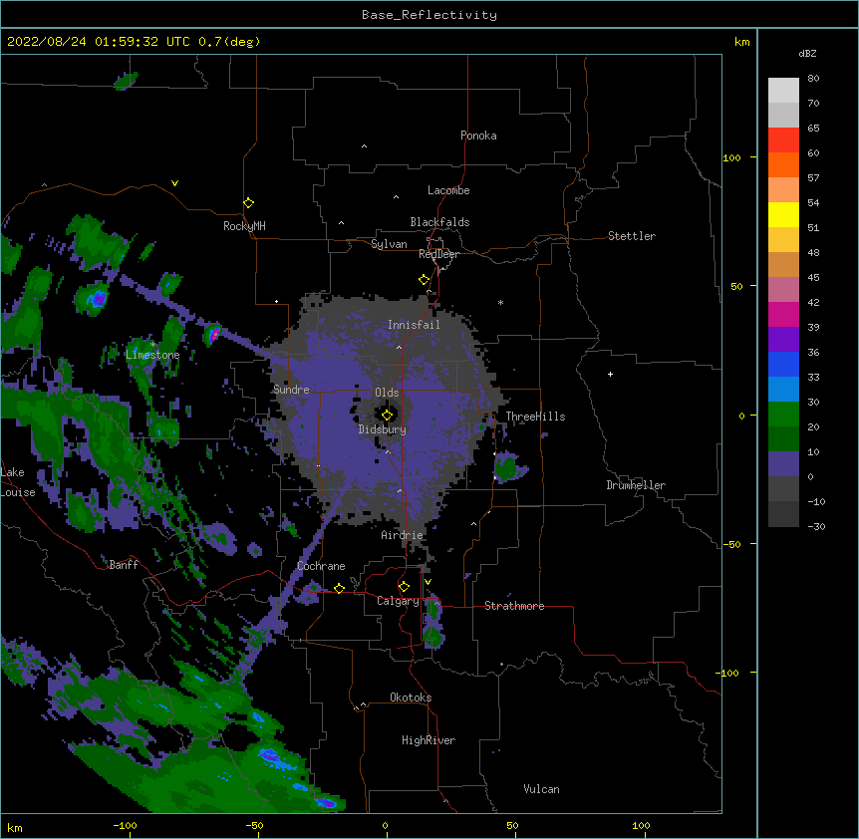This screenshot has height=839, width=859.
Task: Pick the dark blue 36-33 dBZ swatch
Action: (x=783, y=364)
